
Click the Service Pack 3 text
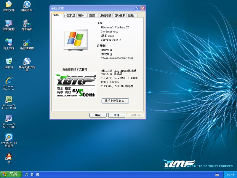[x=111, y=40]
